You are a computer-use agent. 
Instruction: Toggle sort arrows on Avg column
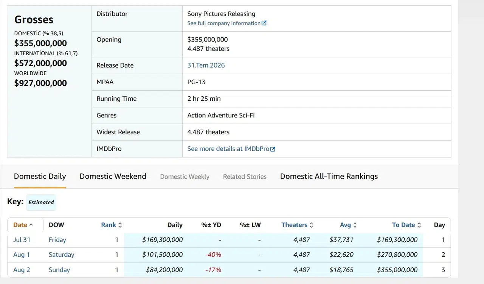coord(355,225)
